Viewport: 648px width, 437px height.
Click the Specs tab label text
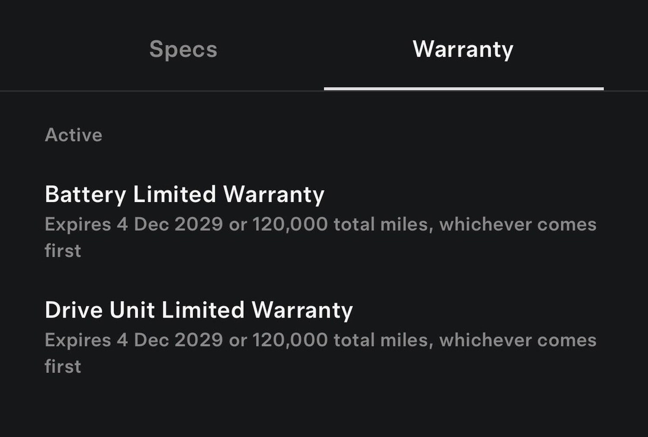(x=183, y=49)
